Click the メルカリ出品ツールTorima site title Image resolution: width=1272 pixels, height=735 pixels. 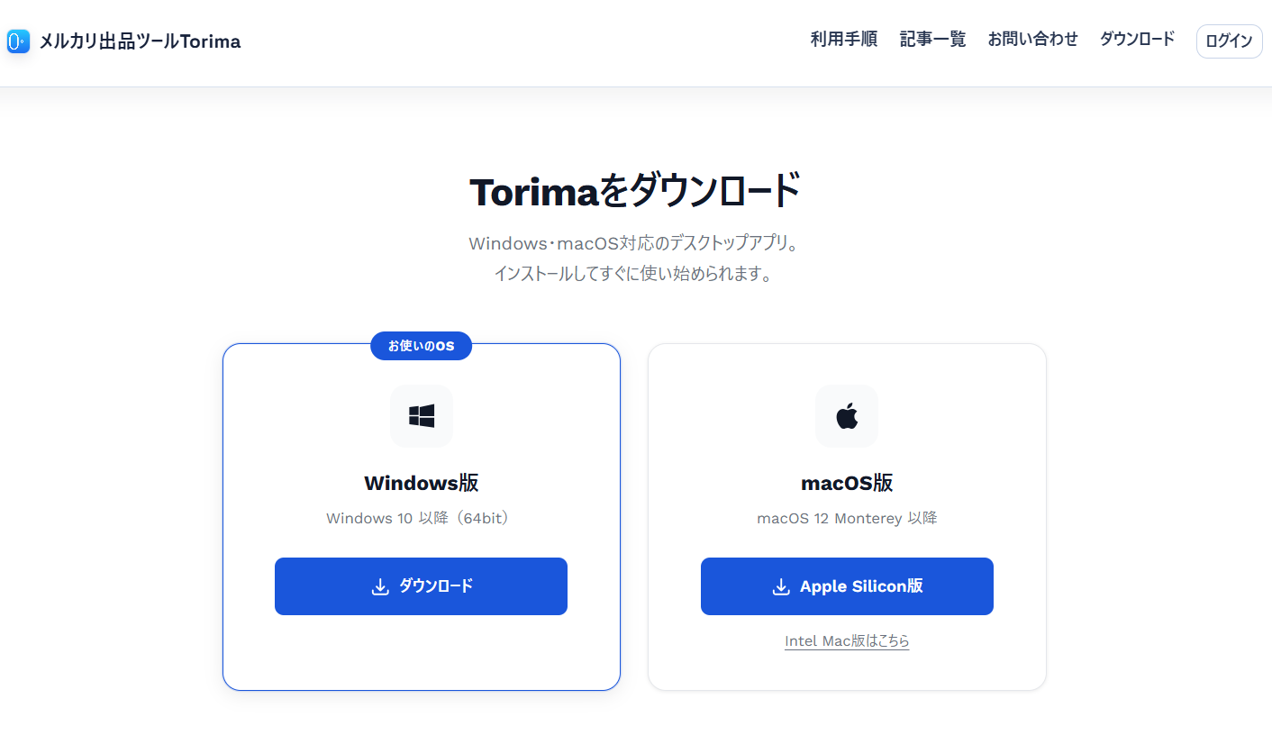140,41
